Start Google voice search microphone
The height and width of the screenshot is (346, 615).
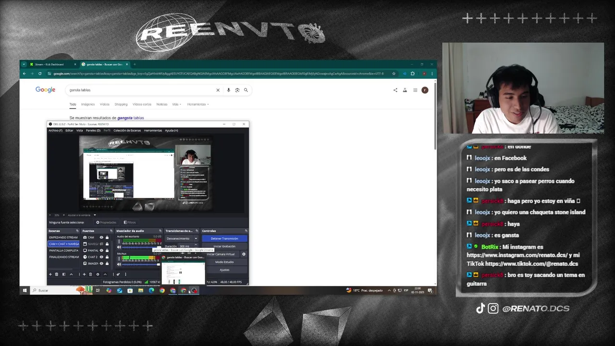[228, 90]
